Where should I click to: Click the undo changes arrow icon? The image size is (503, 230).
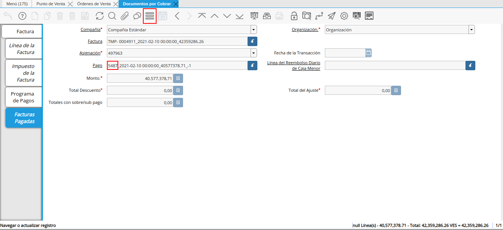(x=8, y=16)
